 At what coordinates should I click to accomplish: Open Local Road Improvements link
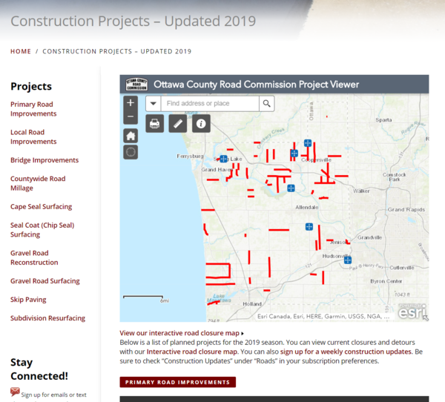[33, 136]
